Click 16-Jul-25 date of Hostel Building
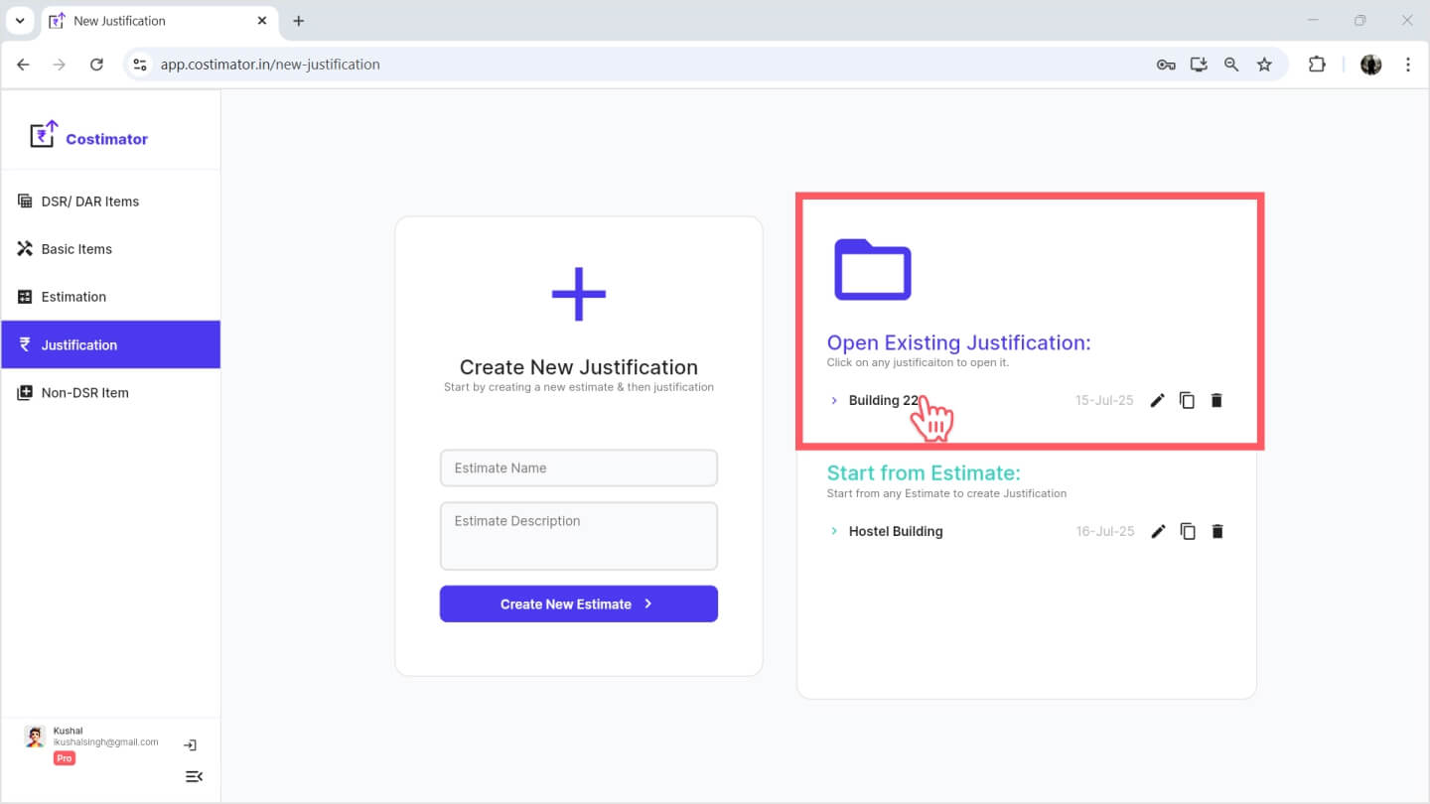Viewport: 1430px width, 804px height. coord(1105,531)
